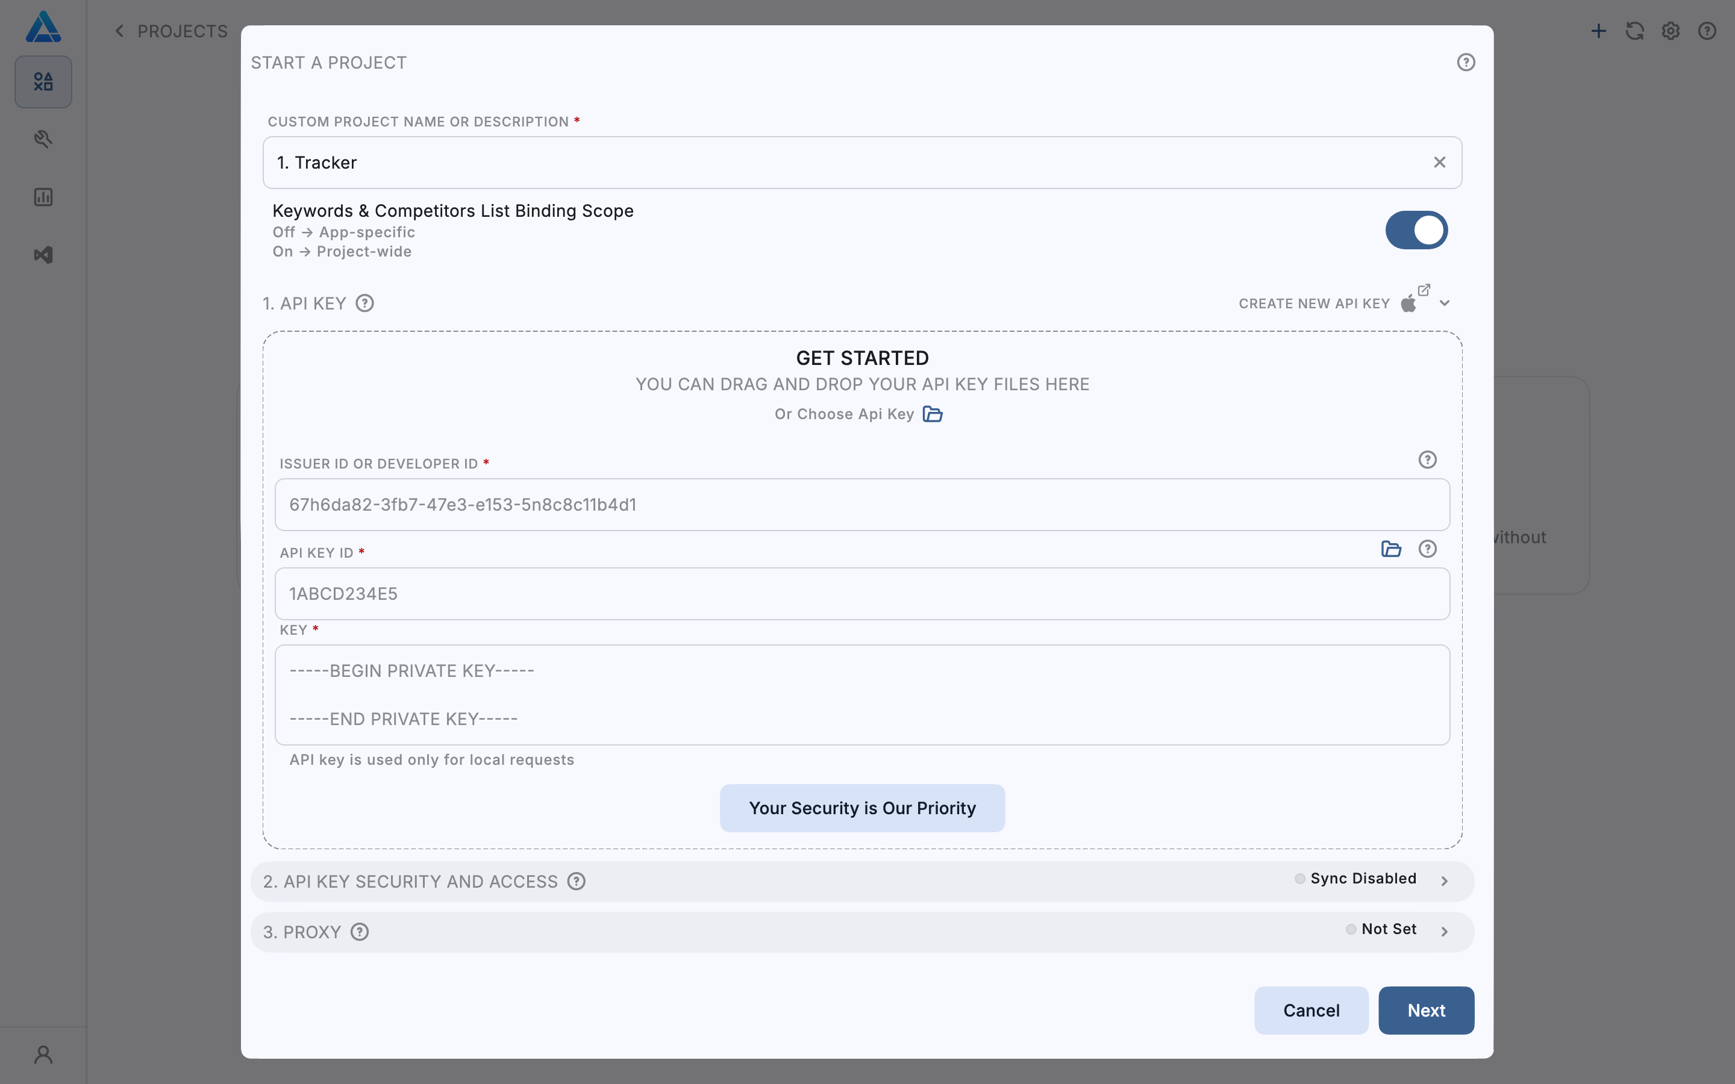Image resolution: width=1735 pixels, height=1084 pixels.
Task: Click folder icon beside Or Choose Api Key
Action: pyautogui.click(x=932, y=414)
